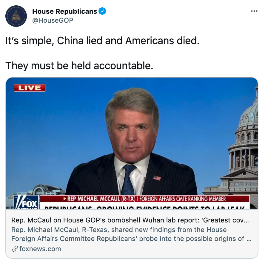Open the House Republicans profile avatar

pos(16,16)
